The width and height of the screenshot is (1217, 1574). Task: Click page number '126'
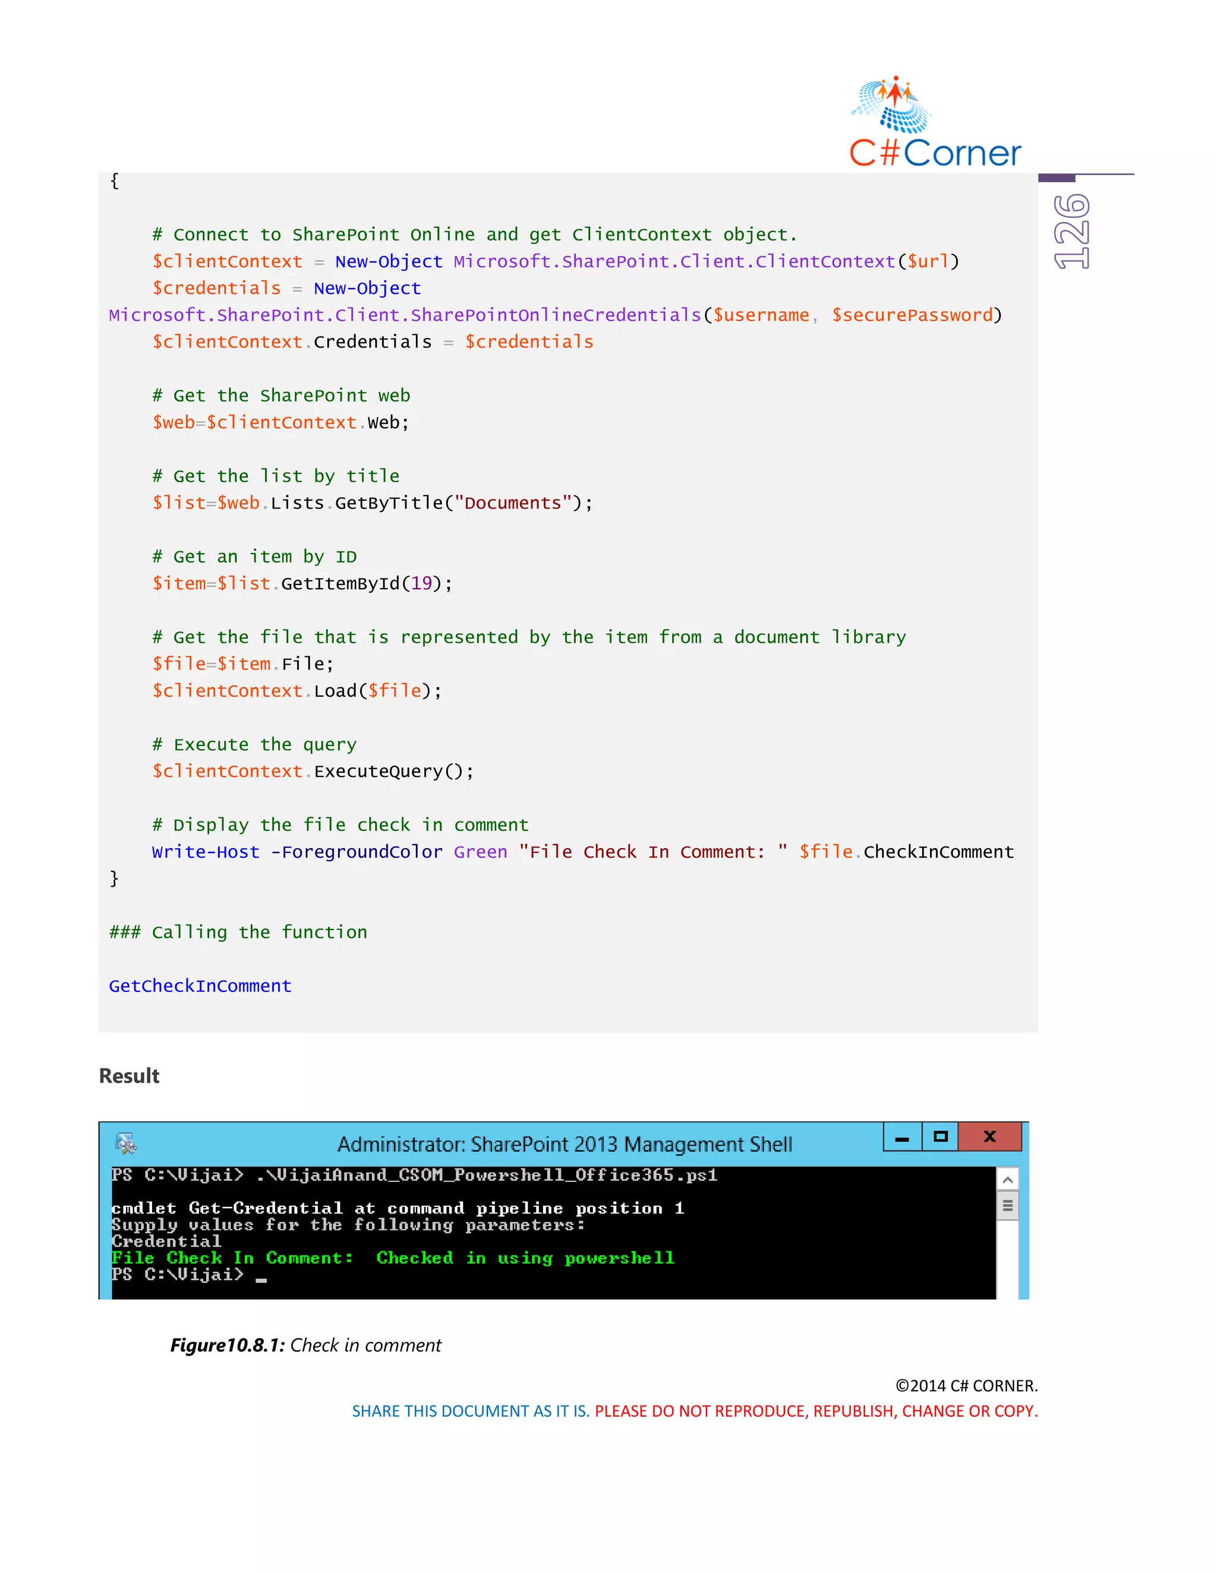[1071, 231]
